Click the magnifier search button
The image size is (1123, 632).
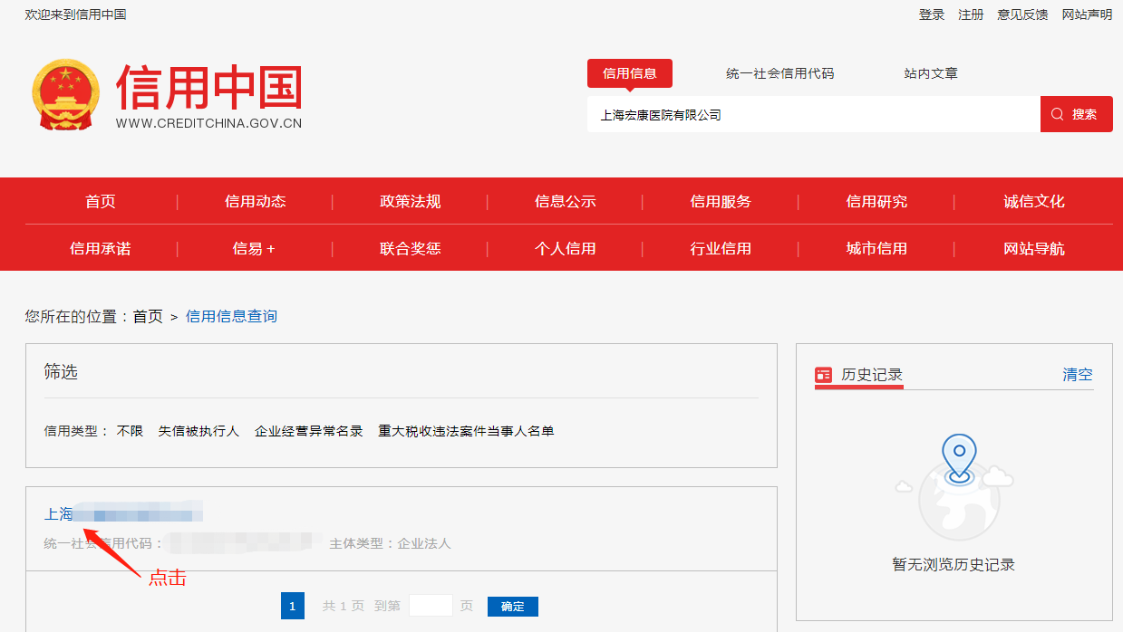(x=1076, y=114)
